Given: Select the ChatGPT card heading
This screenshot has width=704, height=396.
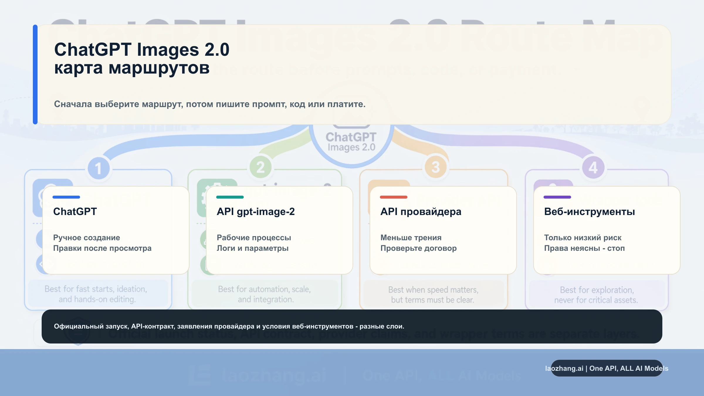Looking at the screenshot, I should (75, 211).
